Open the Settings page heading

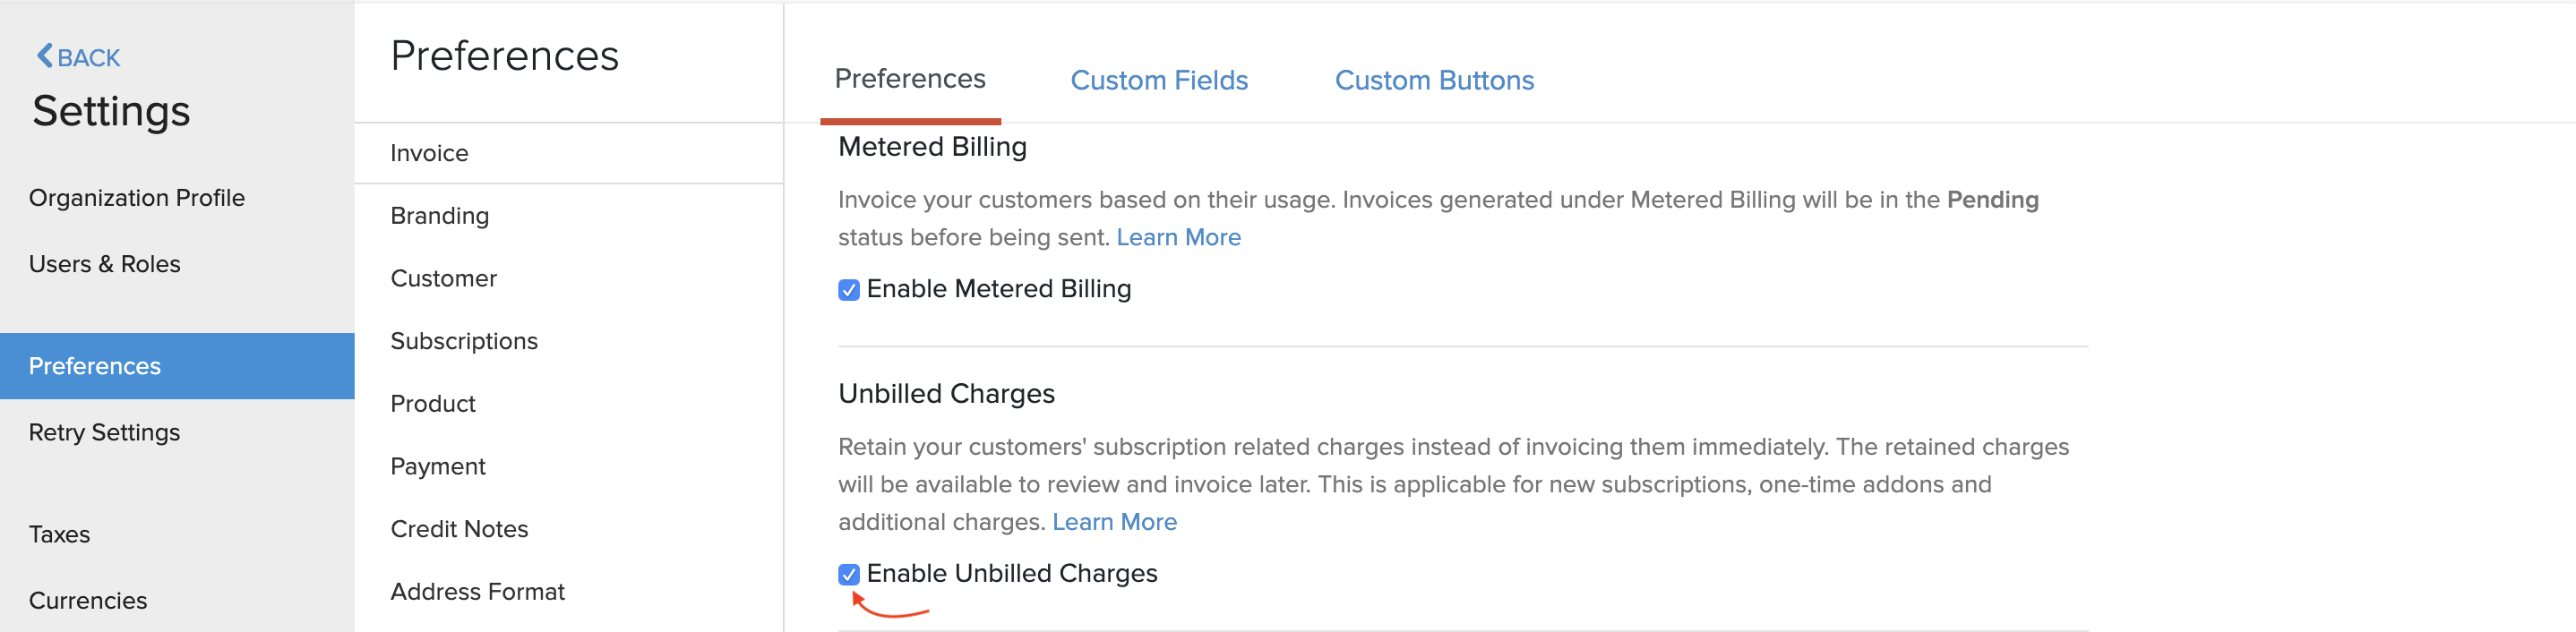pyautogui.click(x=110, y=112)
